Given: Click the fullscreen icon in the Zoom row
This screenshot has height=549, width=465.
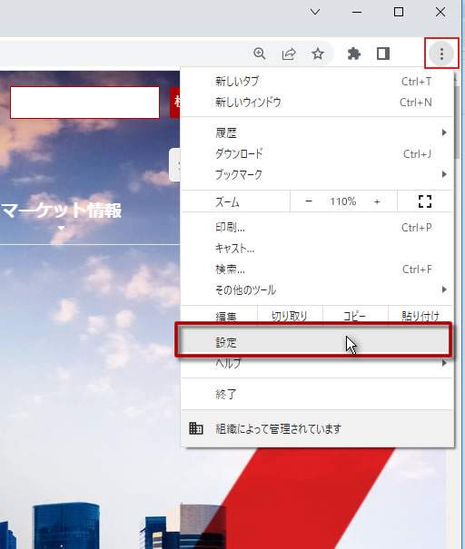Looking at the screenshot, I should coord(425,201).
